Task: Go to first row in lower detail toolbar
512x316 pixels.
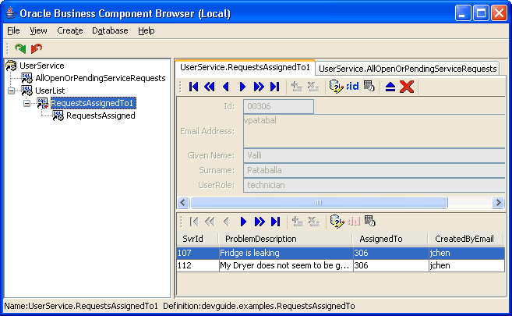Action: pos(194,222)
